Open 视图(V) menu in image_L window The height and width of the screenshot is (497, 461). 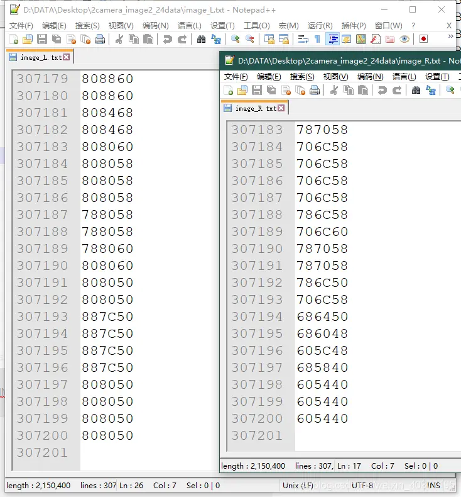pyautogui.click(x=121, y=25)
